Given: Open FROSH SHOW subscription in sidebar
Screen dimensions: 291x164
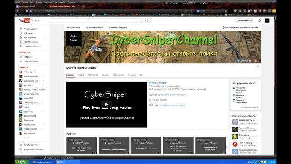Looking at the screenshot, I should coord(30,72).
